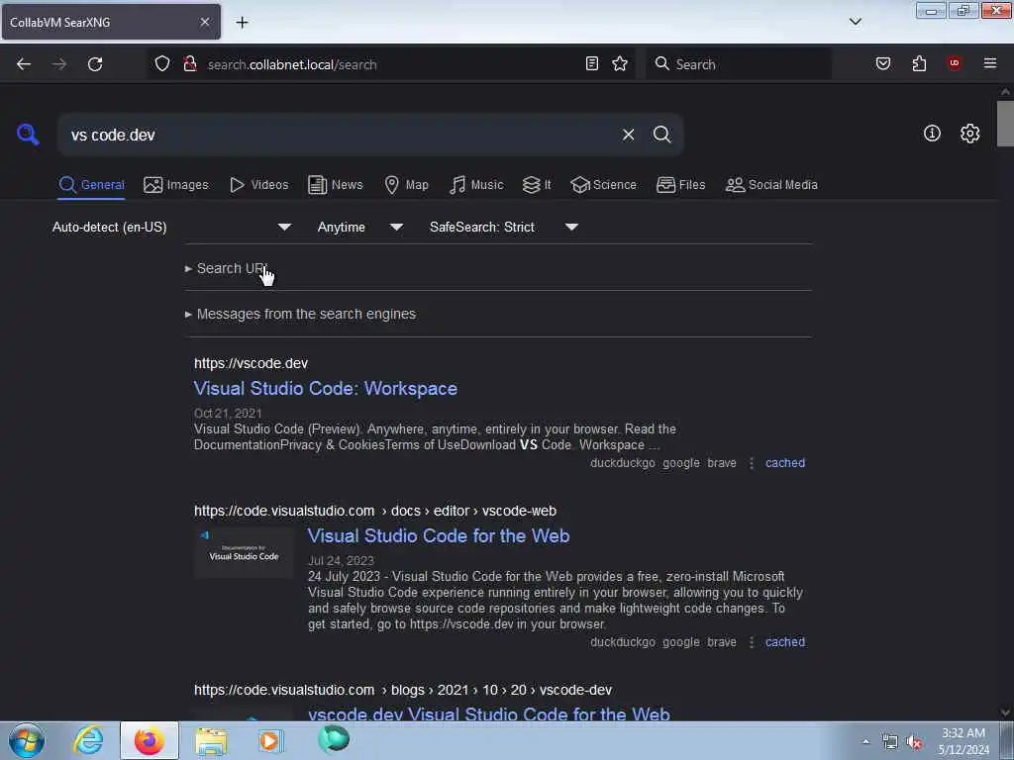The height and width of the screenshot is (760, 1014).
Task: Go back with the browser back arrow
Action: coord(24,64)
